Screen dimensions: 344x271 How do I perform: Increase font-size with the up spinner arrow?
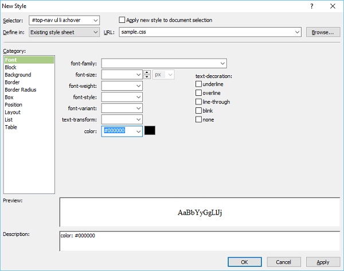147,72
